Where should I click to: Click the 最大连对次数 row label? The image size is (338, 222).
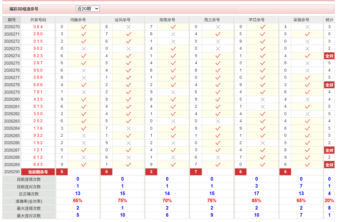29,216
